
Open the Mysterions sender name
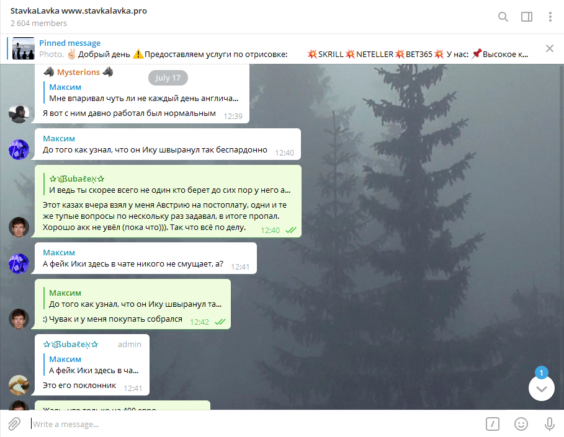coord(78,73)
